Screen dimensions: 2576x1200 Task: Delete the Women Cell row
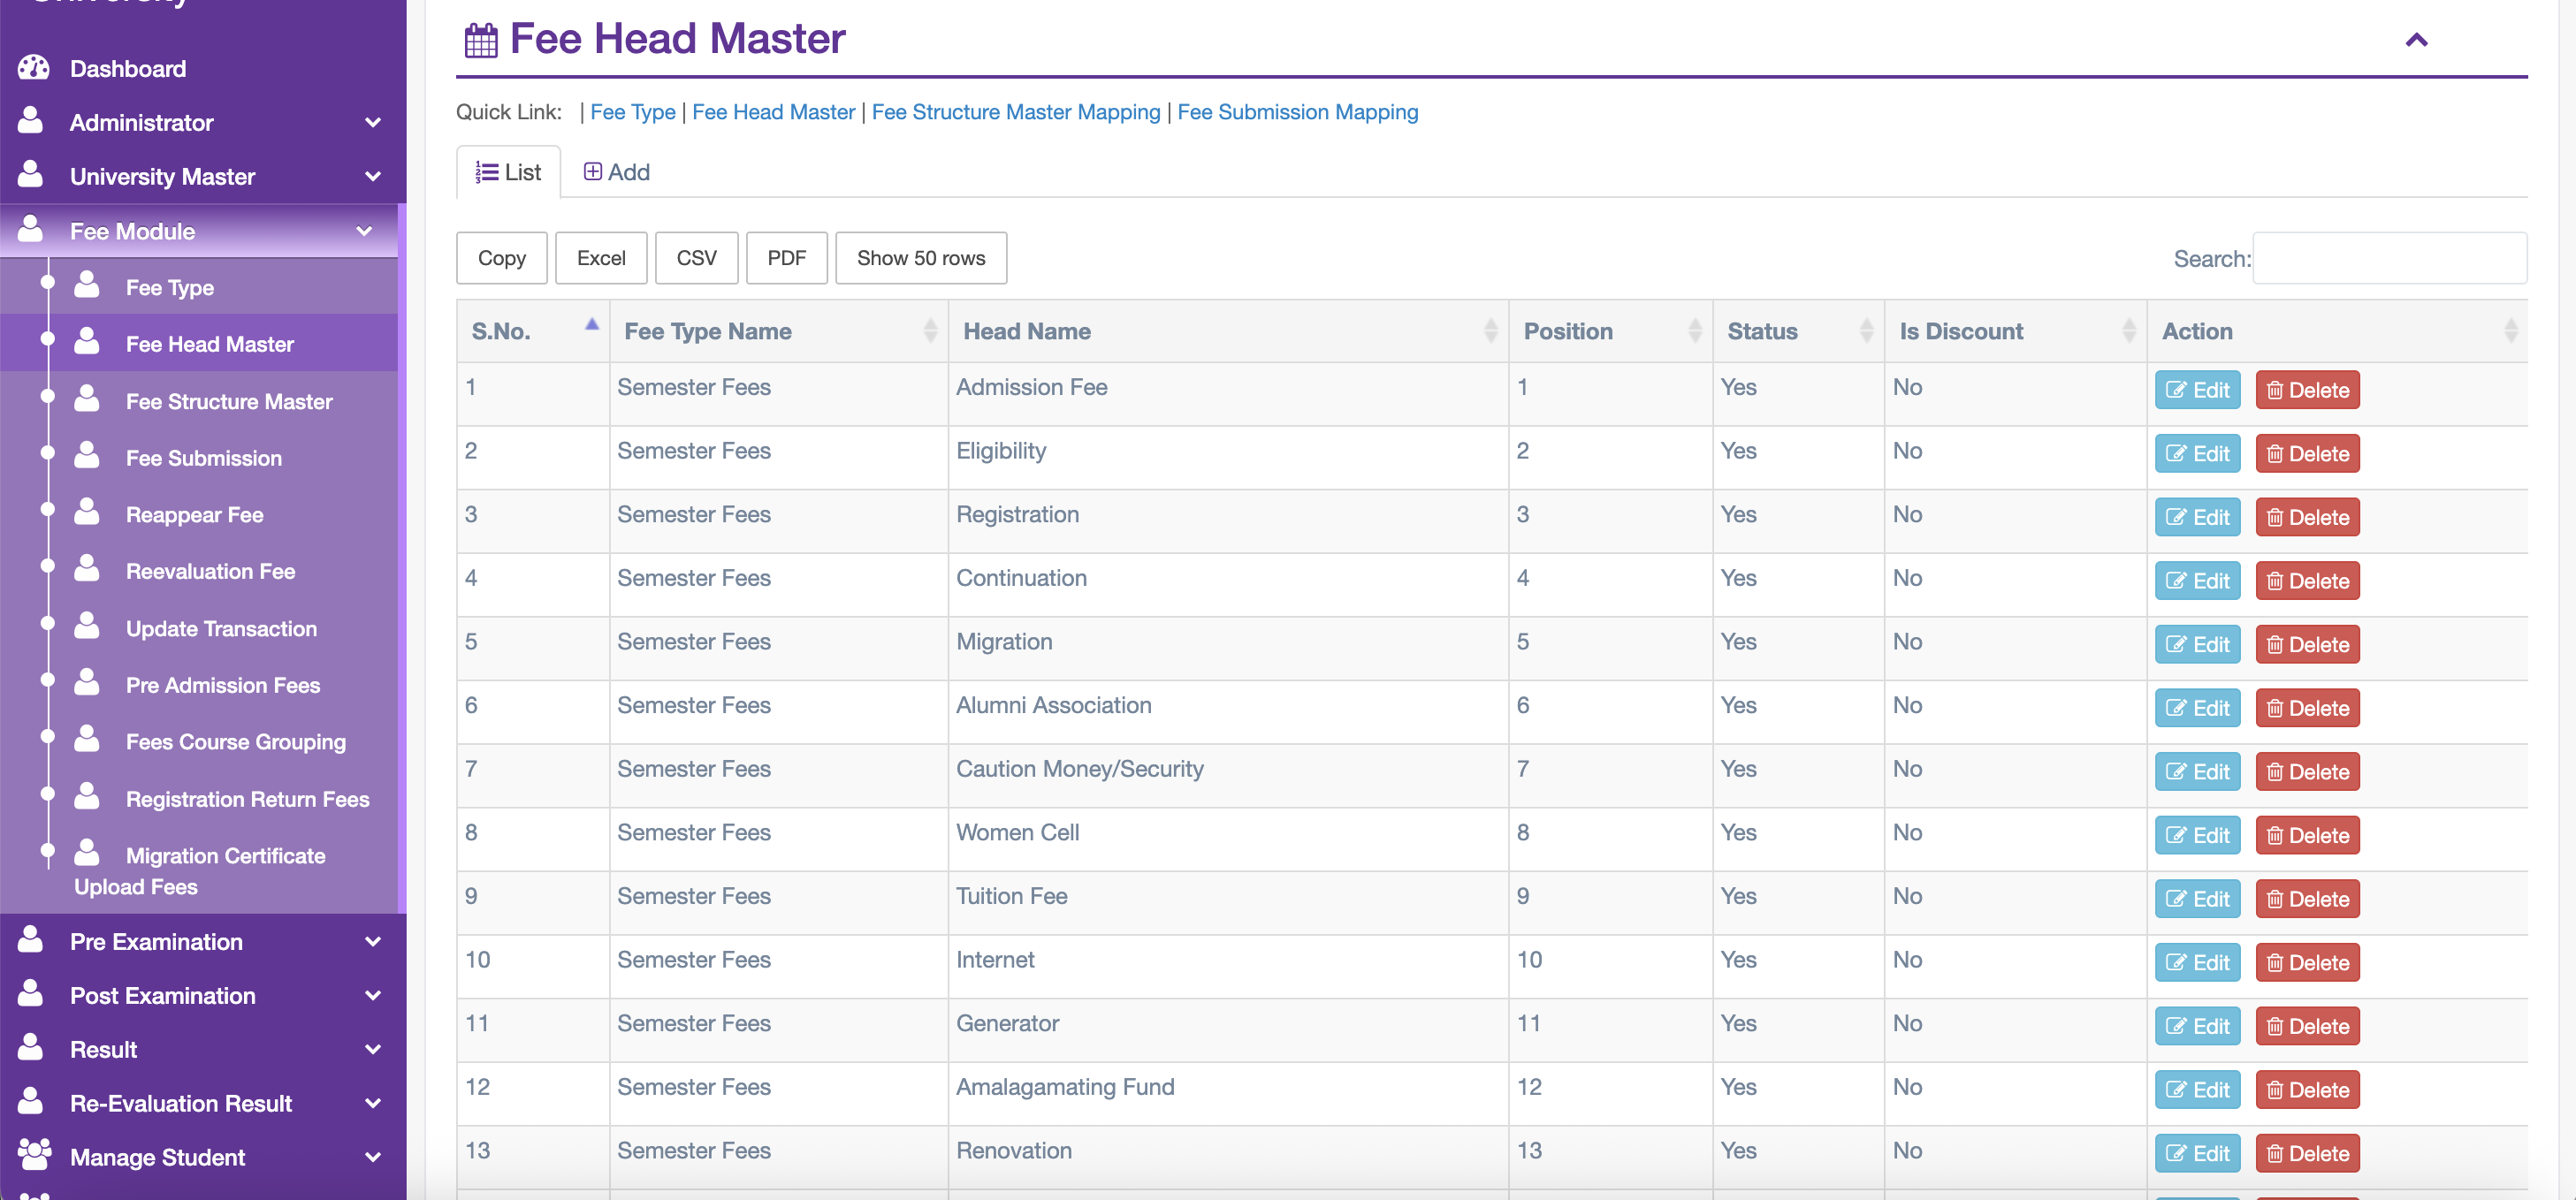click(2308, 835)
